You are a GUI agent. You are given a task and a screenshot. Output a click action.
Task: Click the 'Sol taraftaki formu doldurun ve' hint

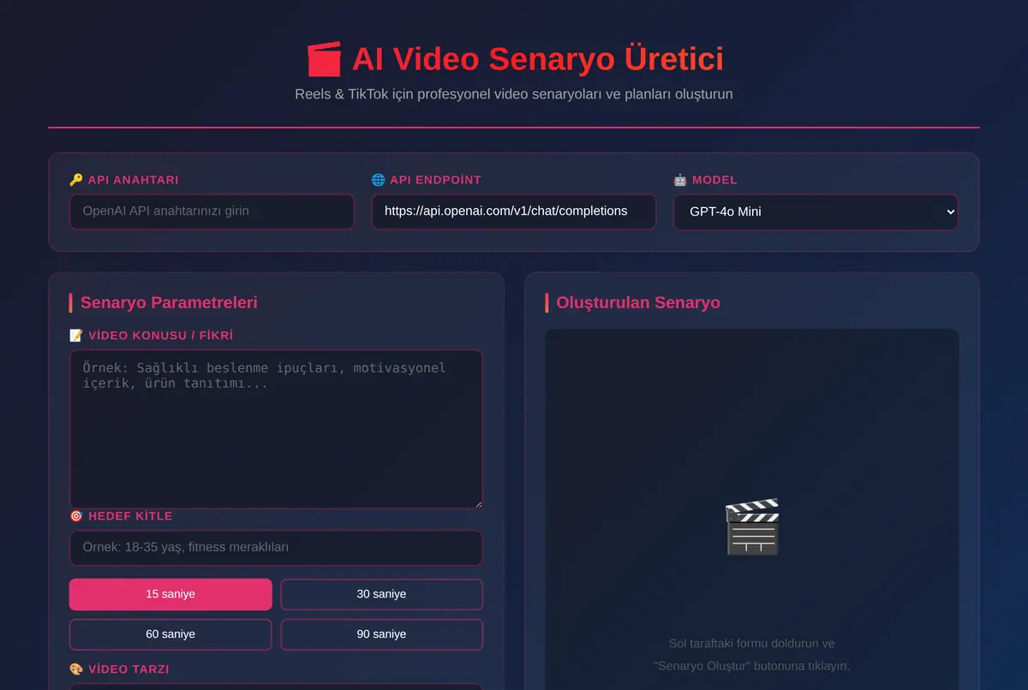(x=751, y=644)
